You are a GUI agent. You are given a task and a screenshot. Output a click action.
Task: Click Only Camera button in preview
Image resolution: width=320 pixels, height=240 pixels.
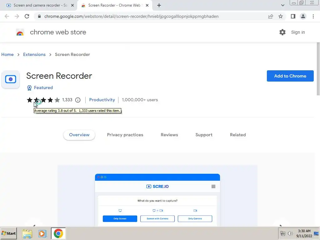(195, 218)
